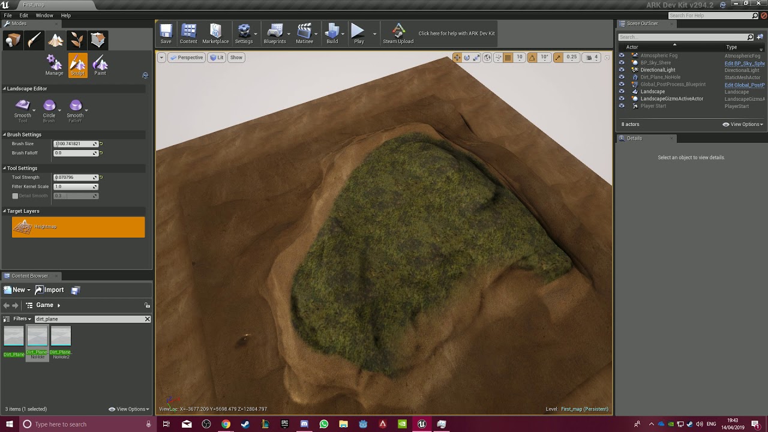Viewport: 768px width, 432px height.
Task: Toggle visibility of the Landscape actor
Action: (x=622, y=92)
